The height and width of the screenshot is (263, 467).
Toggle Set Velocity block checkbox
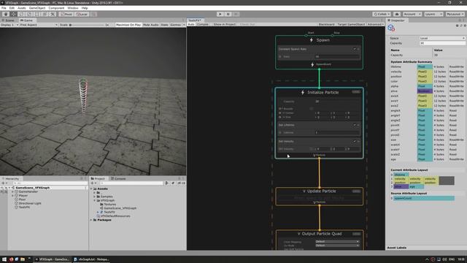[x=355, y=141]
